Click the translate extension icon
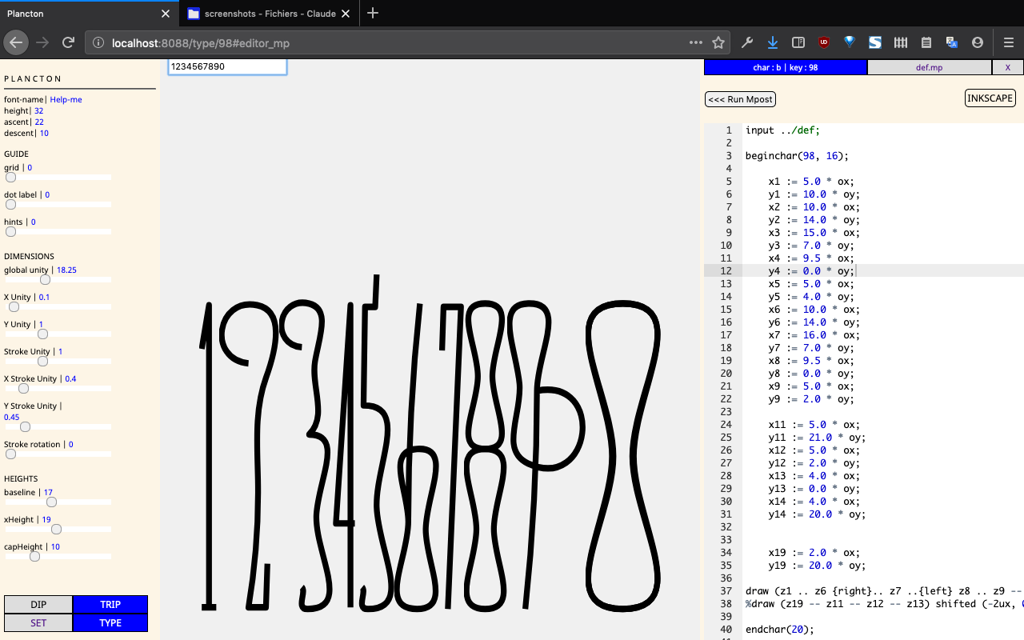 point(951,42)
